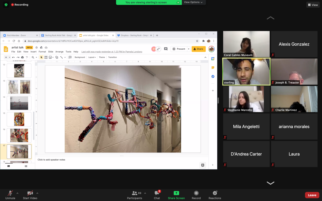
Task: Select the Line tool
Action: click(61, 57)
